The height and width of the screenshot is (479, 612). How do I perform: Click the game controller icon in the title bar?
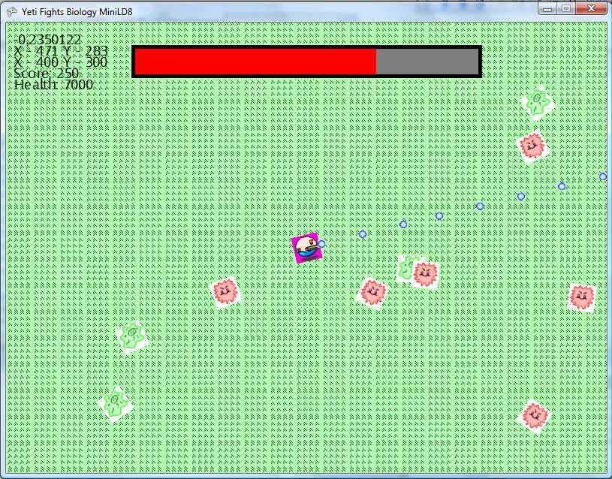pyautogui.click(x=12, y=12)
